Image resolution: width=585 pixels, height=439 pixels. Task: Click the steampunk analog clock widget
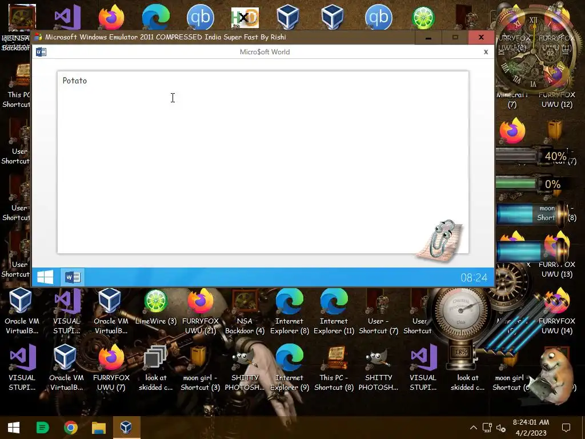(534, 50)
